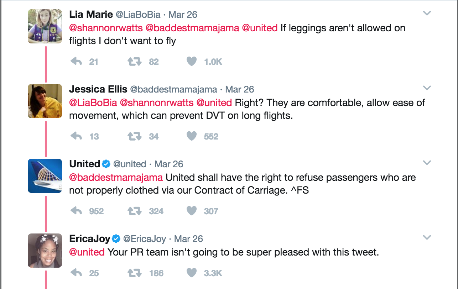
Task: Open the dropdown chevron on United's tweet
Action: pos(427,163)
